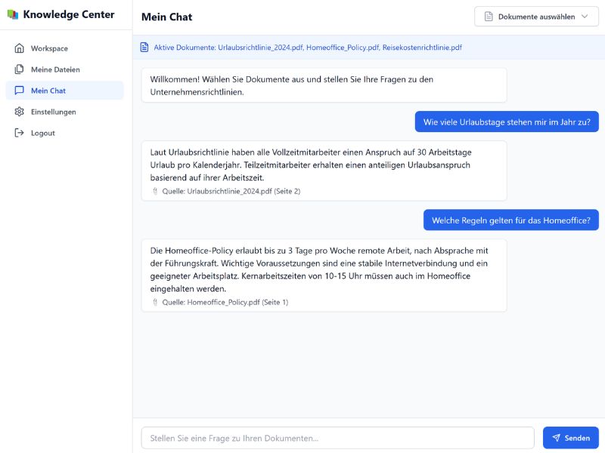Open the Dokumente auswählen dropdown
605x453 pixels.
click(537, 16)
